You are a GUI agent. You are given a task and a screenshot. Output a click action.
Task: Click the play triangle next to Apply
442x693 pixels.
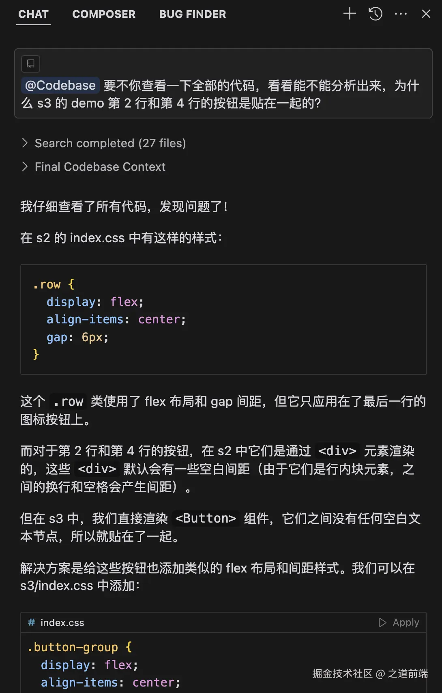[x=382, y=622]
